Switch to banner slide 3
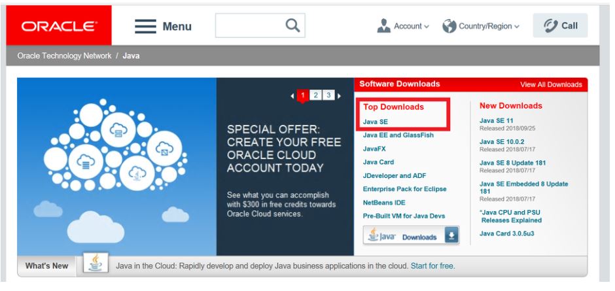Image resolution: width=615 pixels, height=291 pixels. click(x=328, y=95)
